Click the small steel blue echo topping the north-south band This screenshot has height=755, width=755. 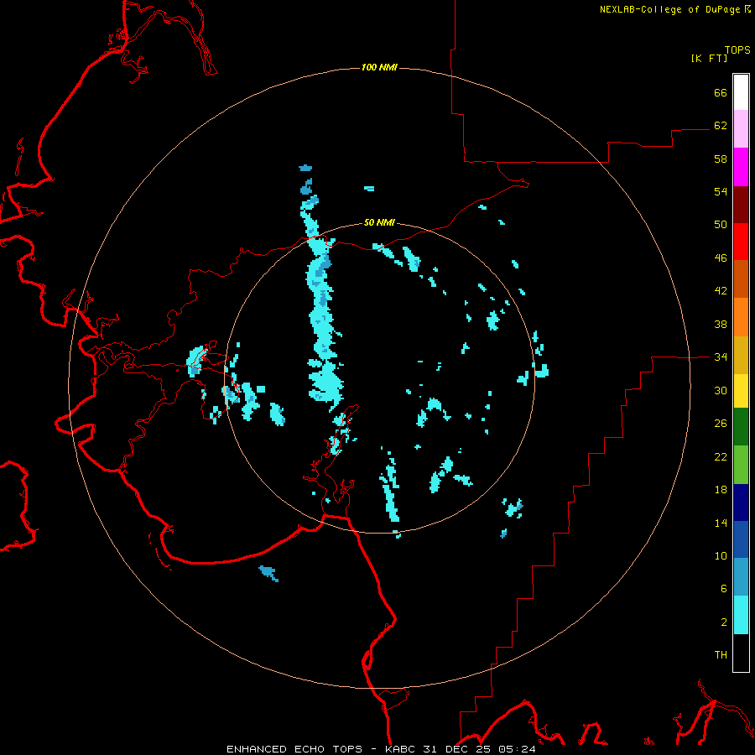(x=305, y=168)
